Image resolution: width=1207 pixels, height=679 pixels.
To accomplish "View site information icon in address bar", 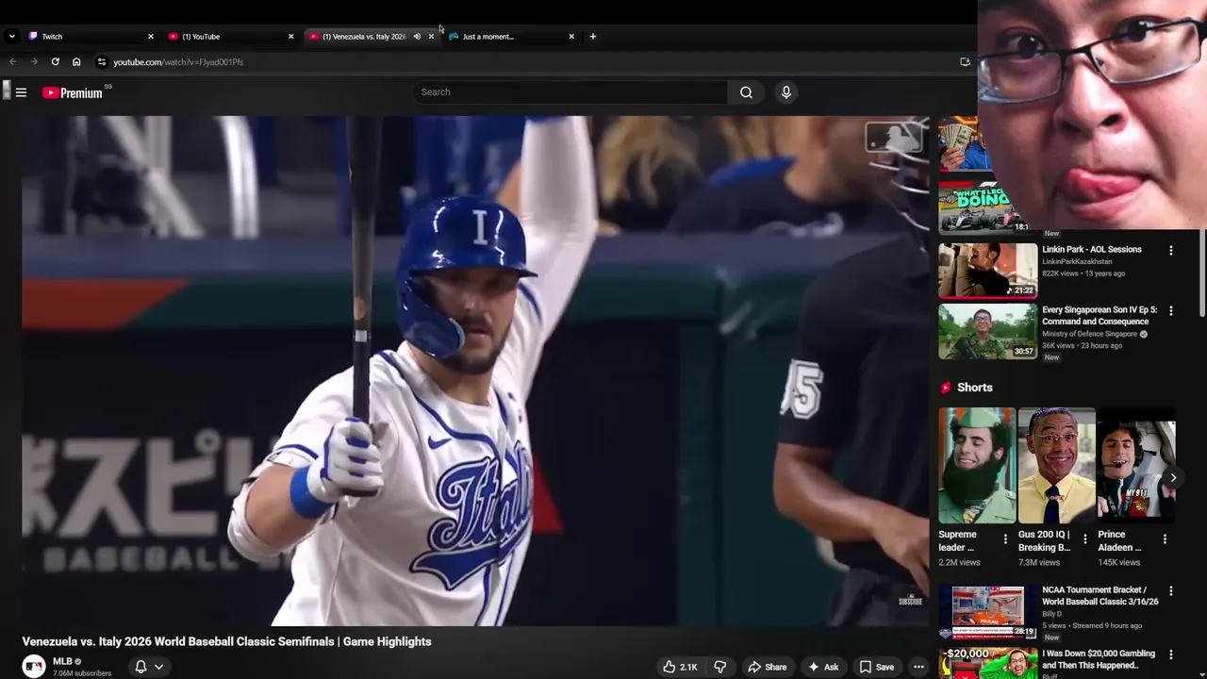I will [102, 62].
